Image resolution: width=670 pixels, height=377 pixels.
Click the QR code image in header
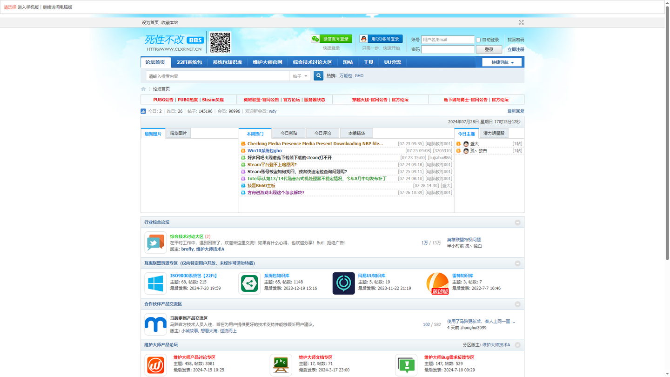point(220,42)
